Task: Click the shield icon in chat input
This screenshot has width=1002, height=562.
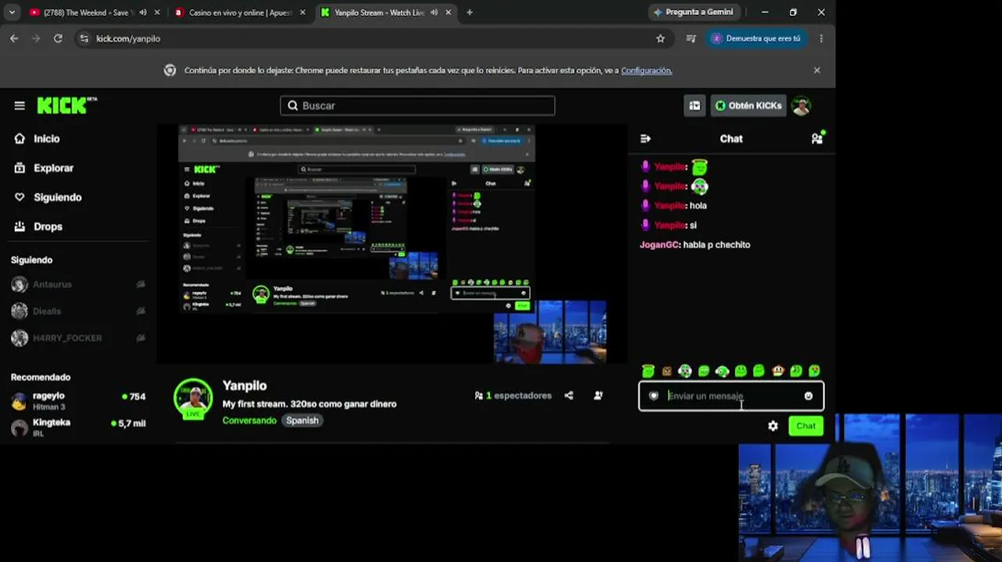Action: (654, 396)
